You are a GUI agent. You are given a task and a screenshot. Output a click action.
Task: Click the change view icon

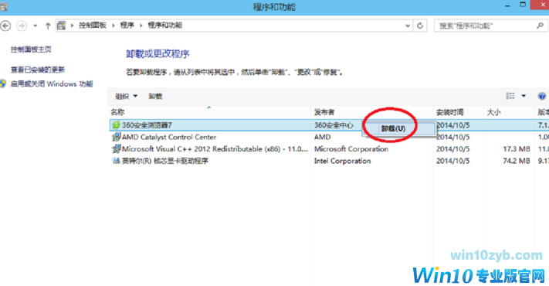click(510, 96)
